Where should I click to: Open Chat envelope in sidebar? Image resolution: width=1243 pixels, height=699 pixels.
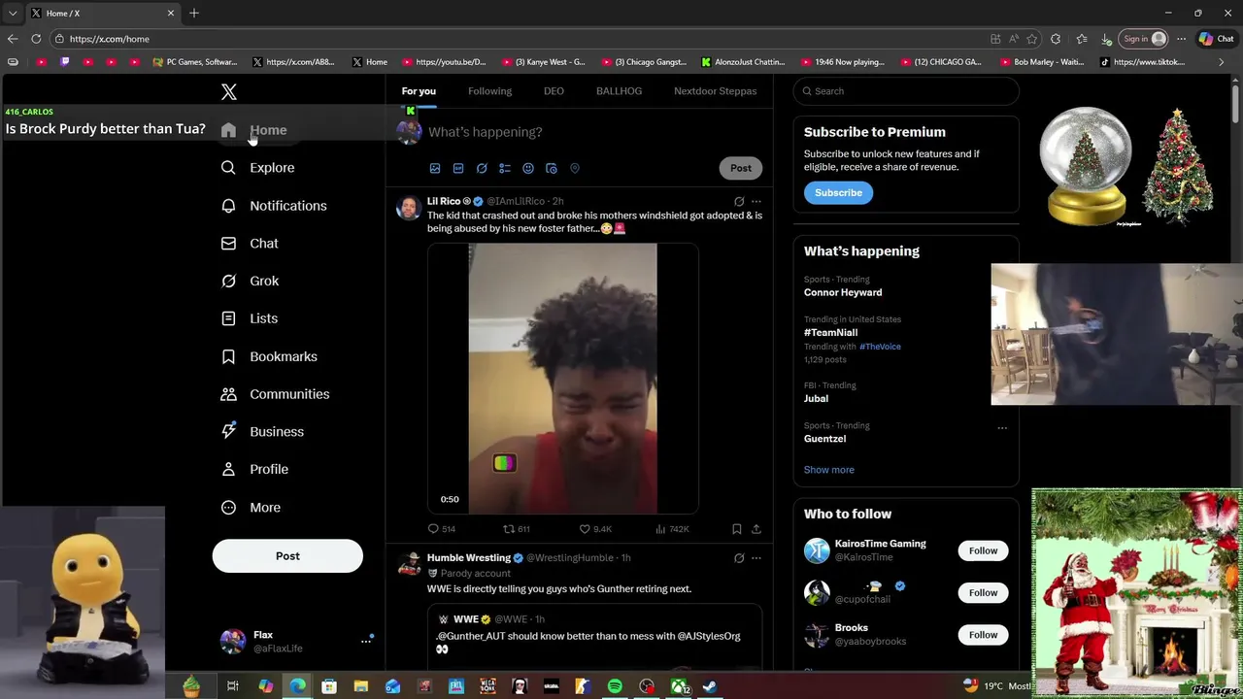click(251, 244)
